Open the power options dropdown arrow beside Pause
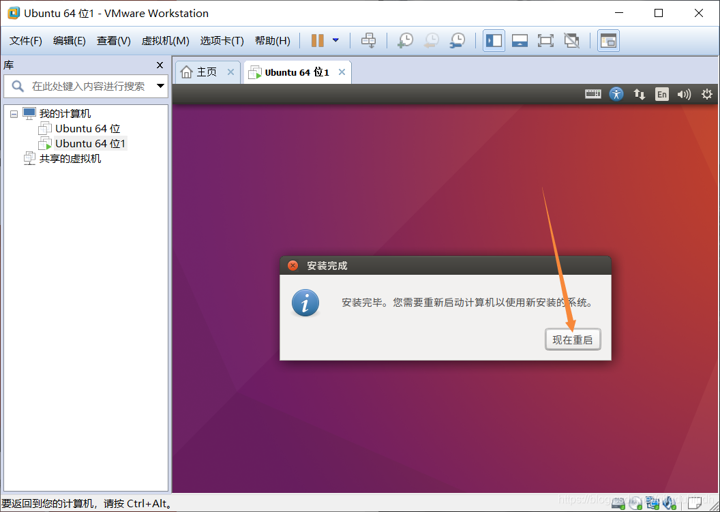Viewport: 720px width, 512px height. [x=335, y=40]
